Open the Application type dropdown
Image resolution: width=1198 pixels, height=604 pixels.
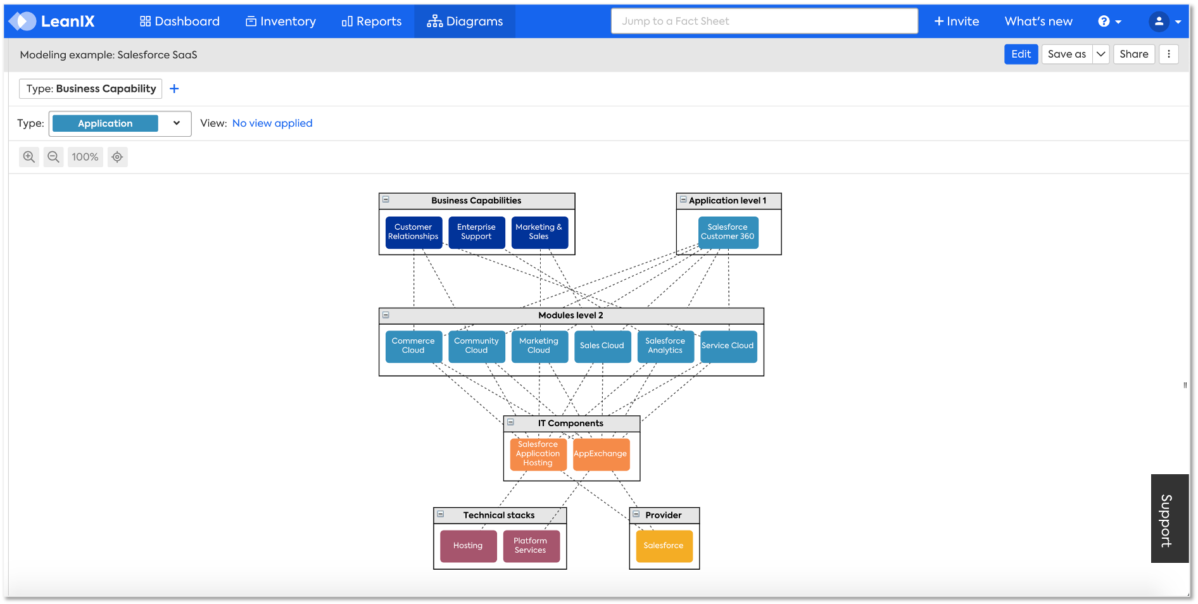[x=120, y=123]
